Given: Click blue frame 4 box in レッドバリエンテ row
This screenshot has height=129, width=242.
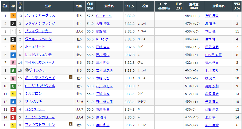Looking at the screenshot, I should (x=13, y=55).
